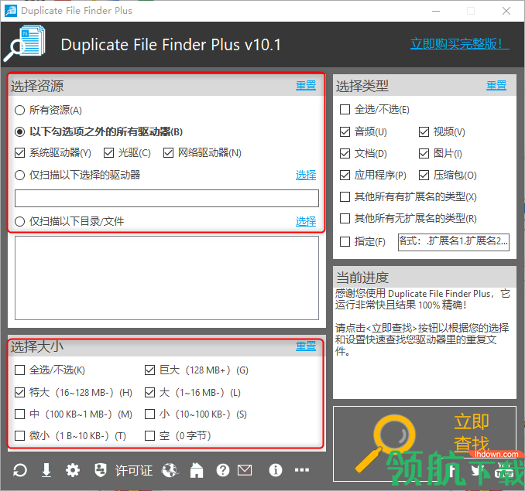This screenshot has width=525, height=491.
Task: Click the app icon in the title bar
Action: [11, 11]
